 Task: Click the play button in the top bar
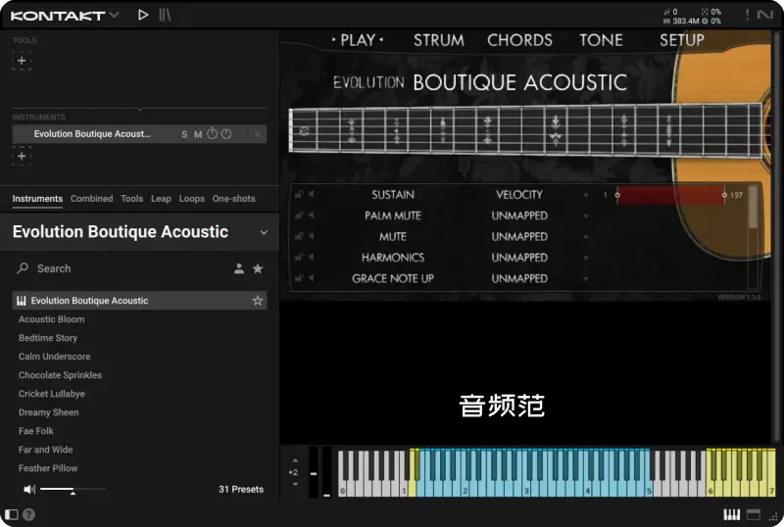(x=143, y=15)
